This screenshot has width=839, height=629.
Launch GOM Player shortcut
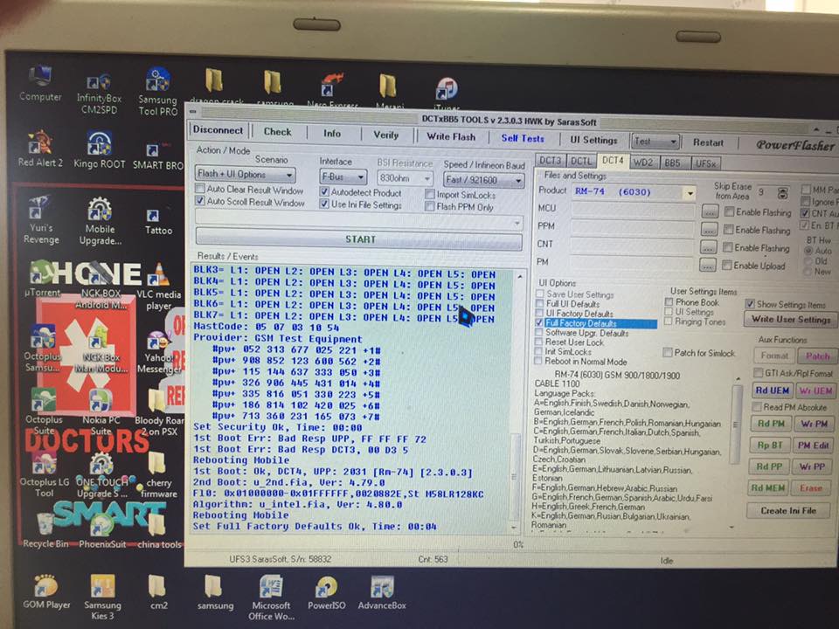pos(46,592)
